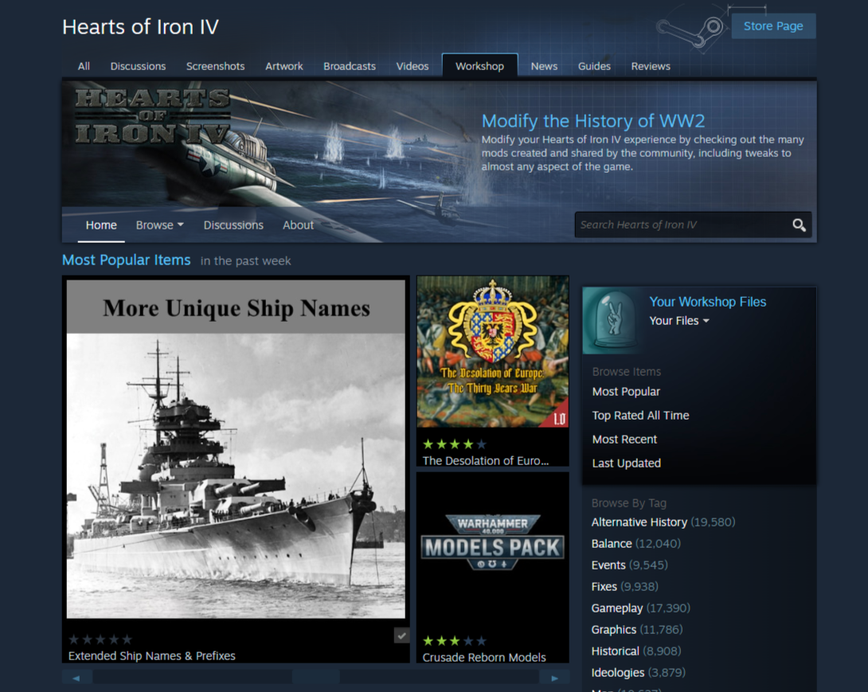Open the Reviews tab

click(651, 66)
